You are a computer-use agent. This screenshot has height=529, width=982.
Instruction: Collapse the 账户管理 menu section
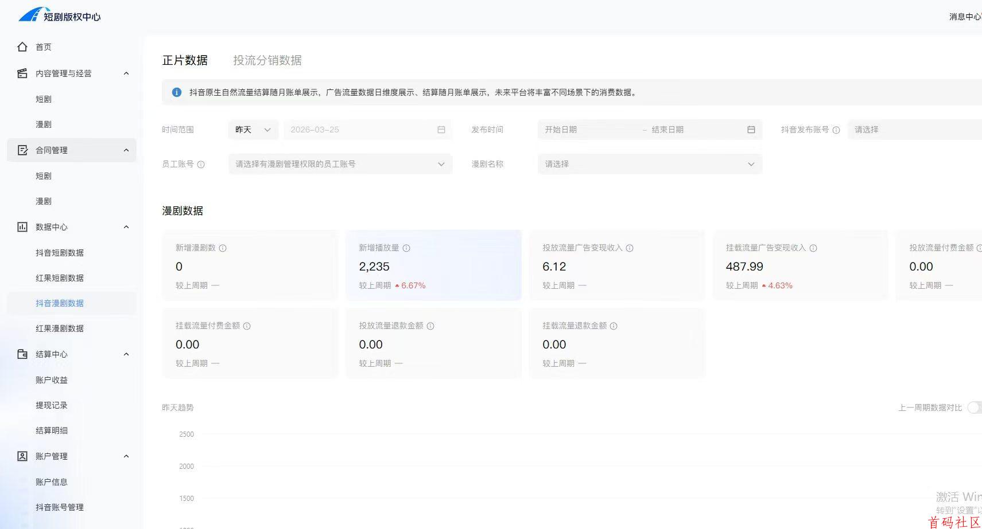point(126,456)
